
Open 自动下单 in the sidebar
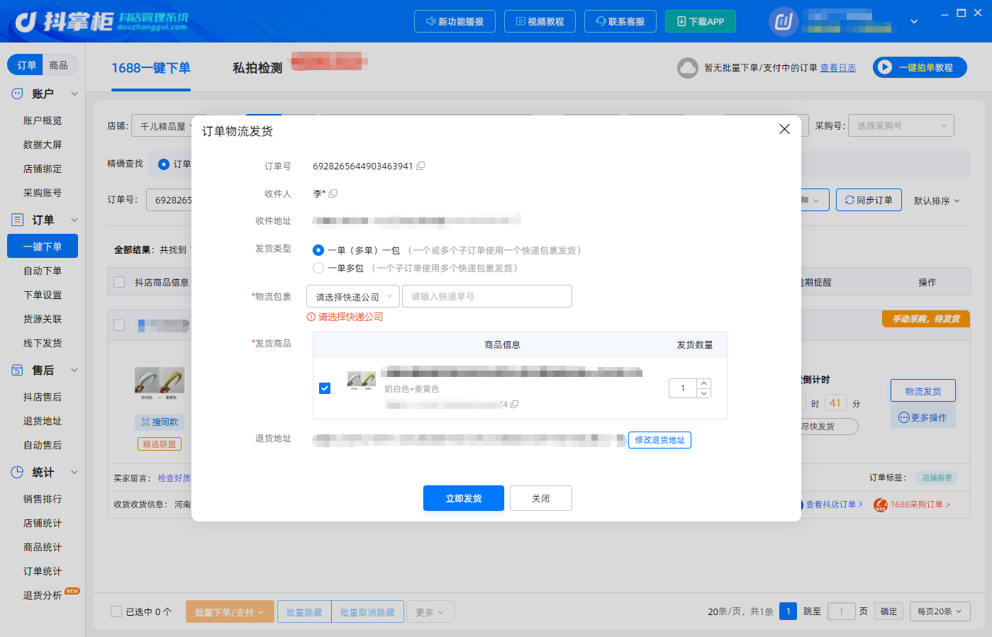click(43, 271)
